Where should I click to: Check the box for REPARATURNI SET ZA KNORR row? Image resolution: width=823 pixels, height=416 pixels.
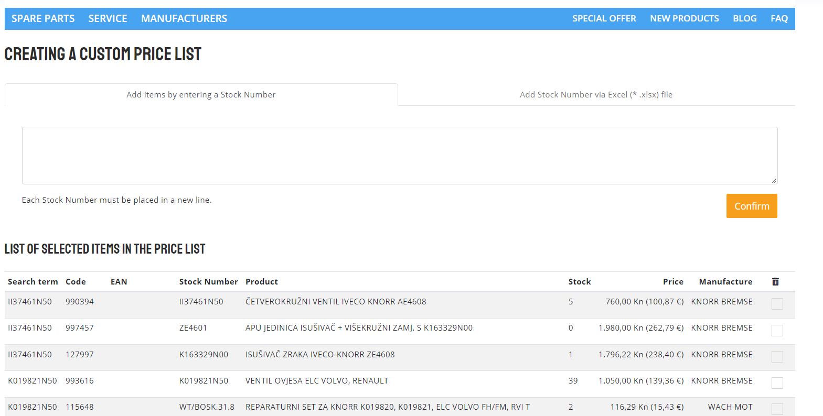click(777, 409)
